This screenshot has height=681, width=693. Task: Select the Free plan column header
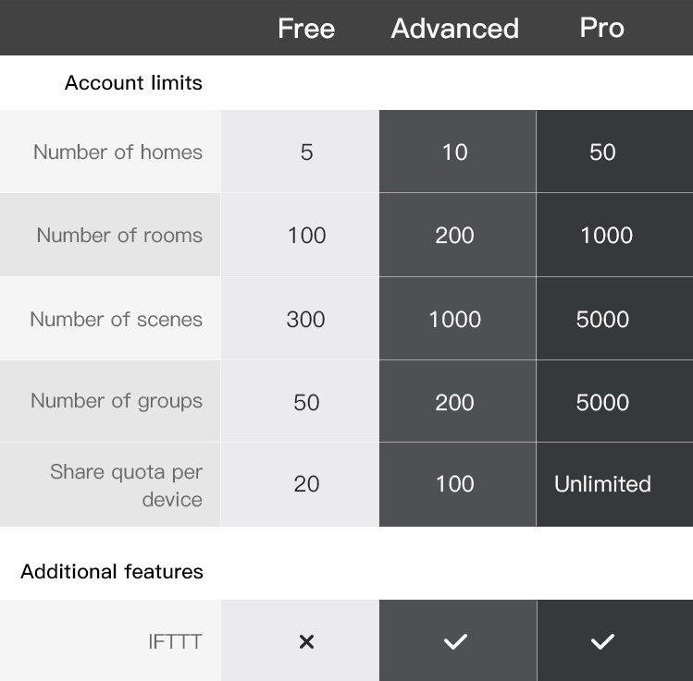(x=306, y=28)
